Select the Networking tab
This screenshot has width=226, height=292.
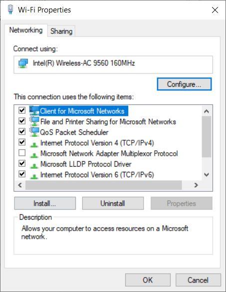coord(26,30)
